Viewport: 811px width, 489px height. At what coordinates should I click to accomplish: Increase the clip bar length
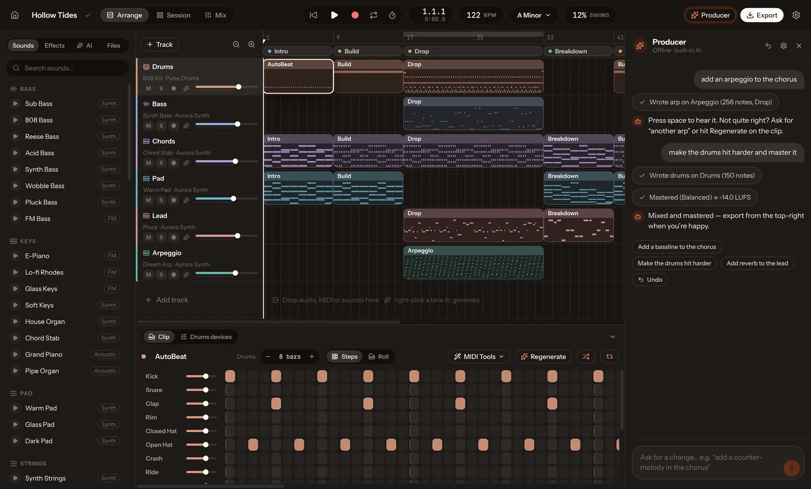312,357
